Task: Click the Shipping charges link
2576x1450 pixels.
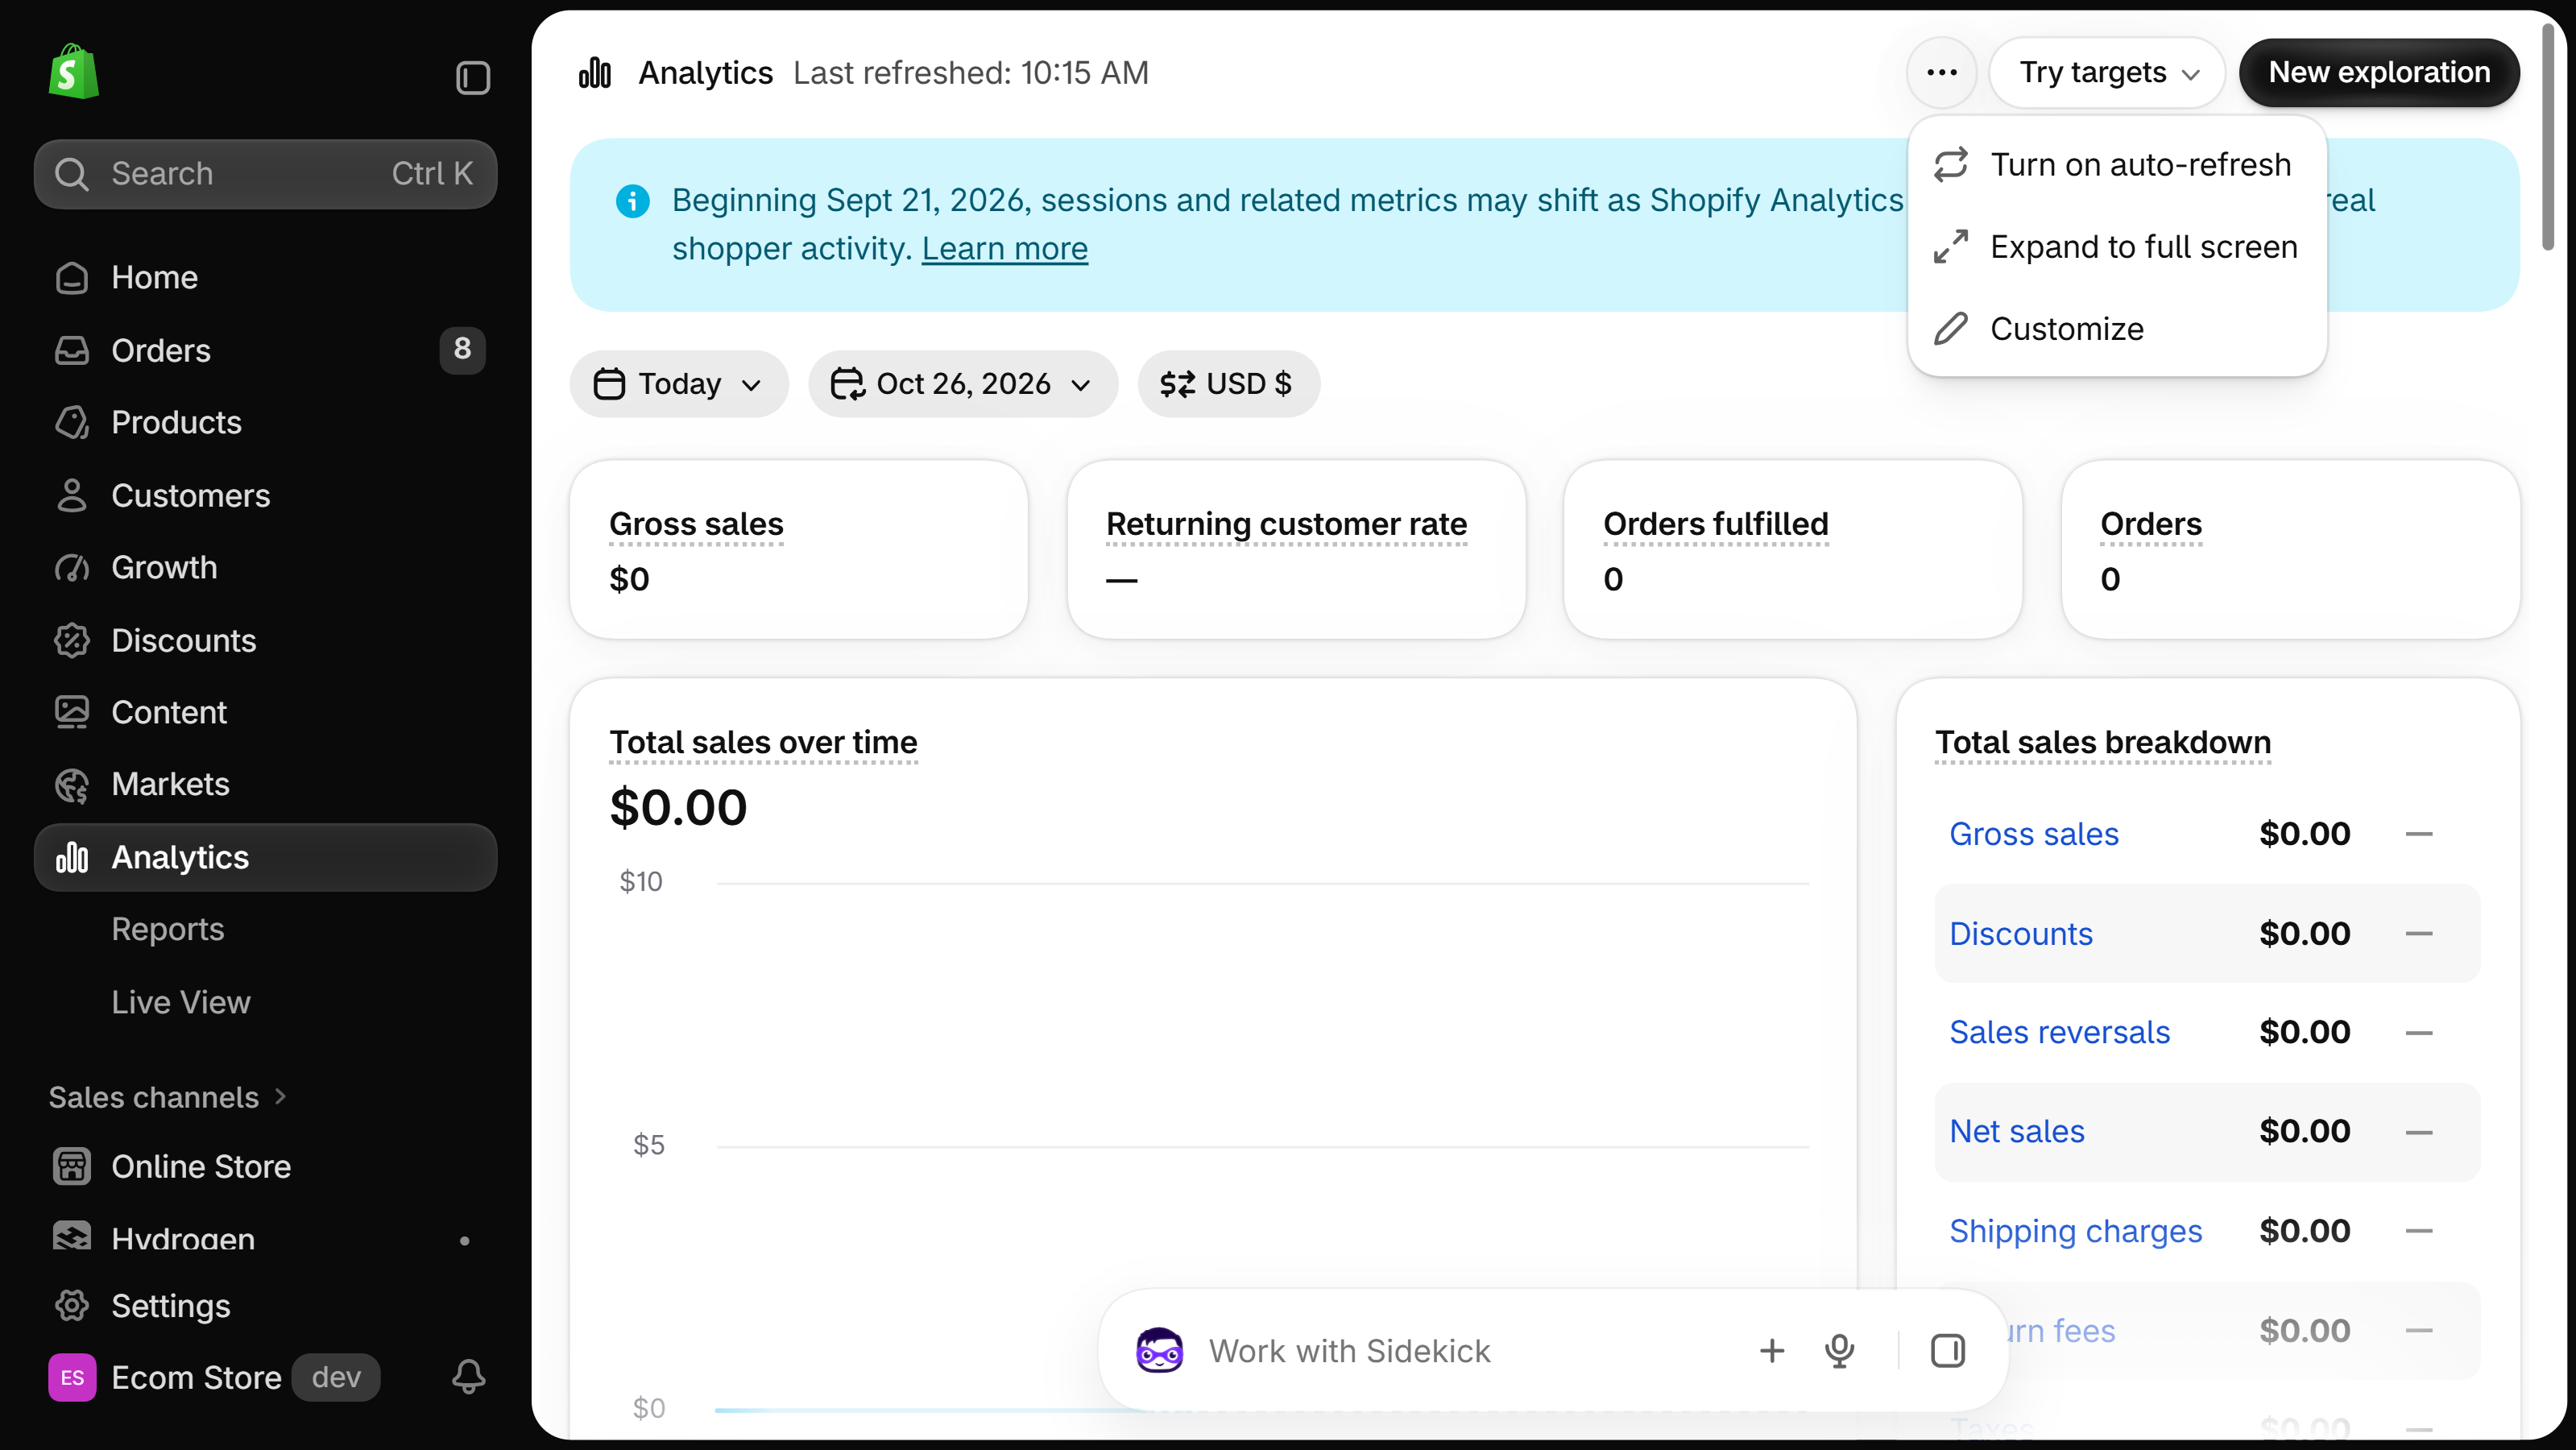Action: tap(2075, 1231)
